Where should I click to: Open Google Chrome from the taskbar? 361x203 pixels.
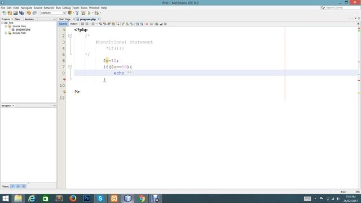pyautogui.click(x=142, y=198)
